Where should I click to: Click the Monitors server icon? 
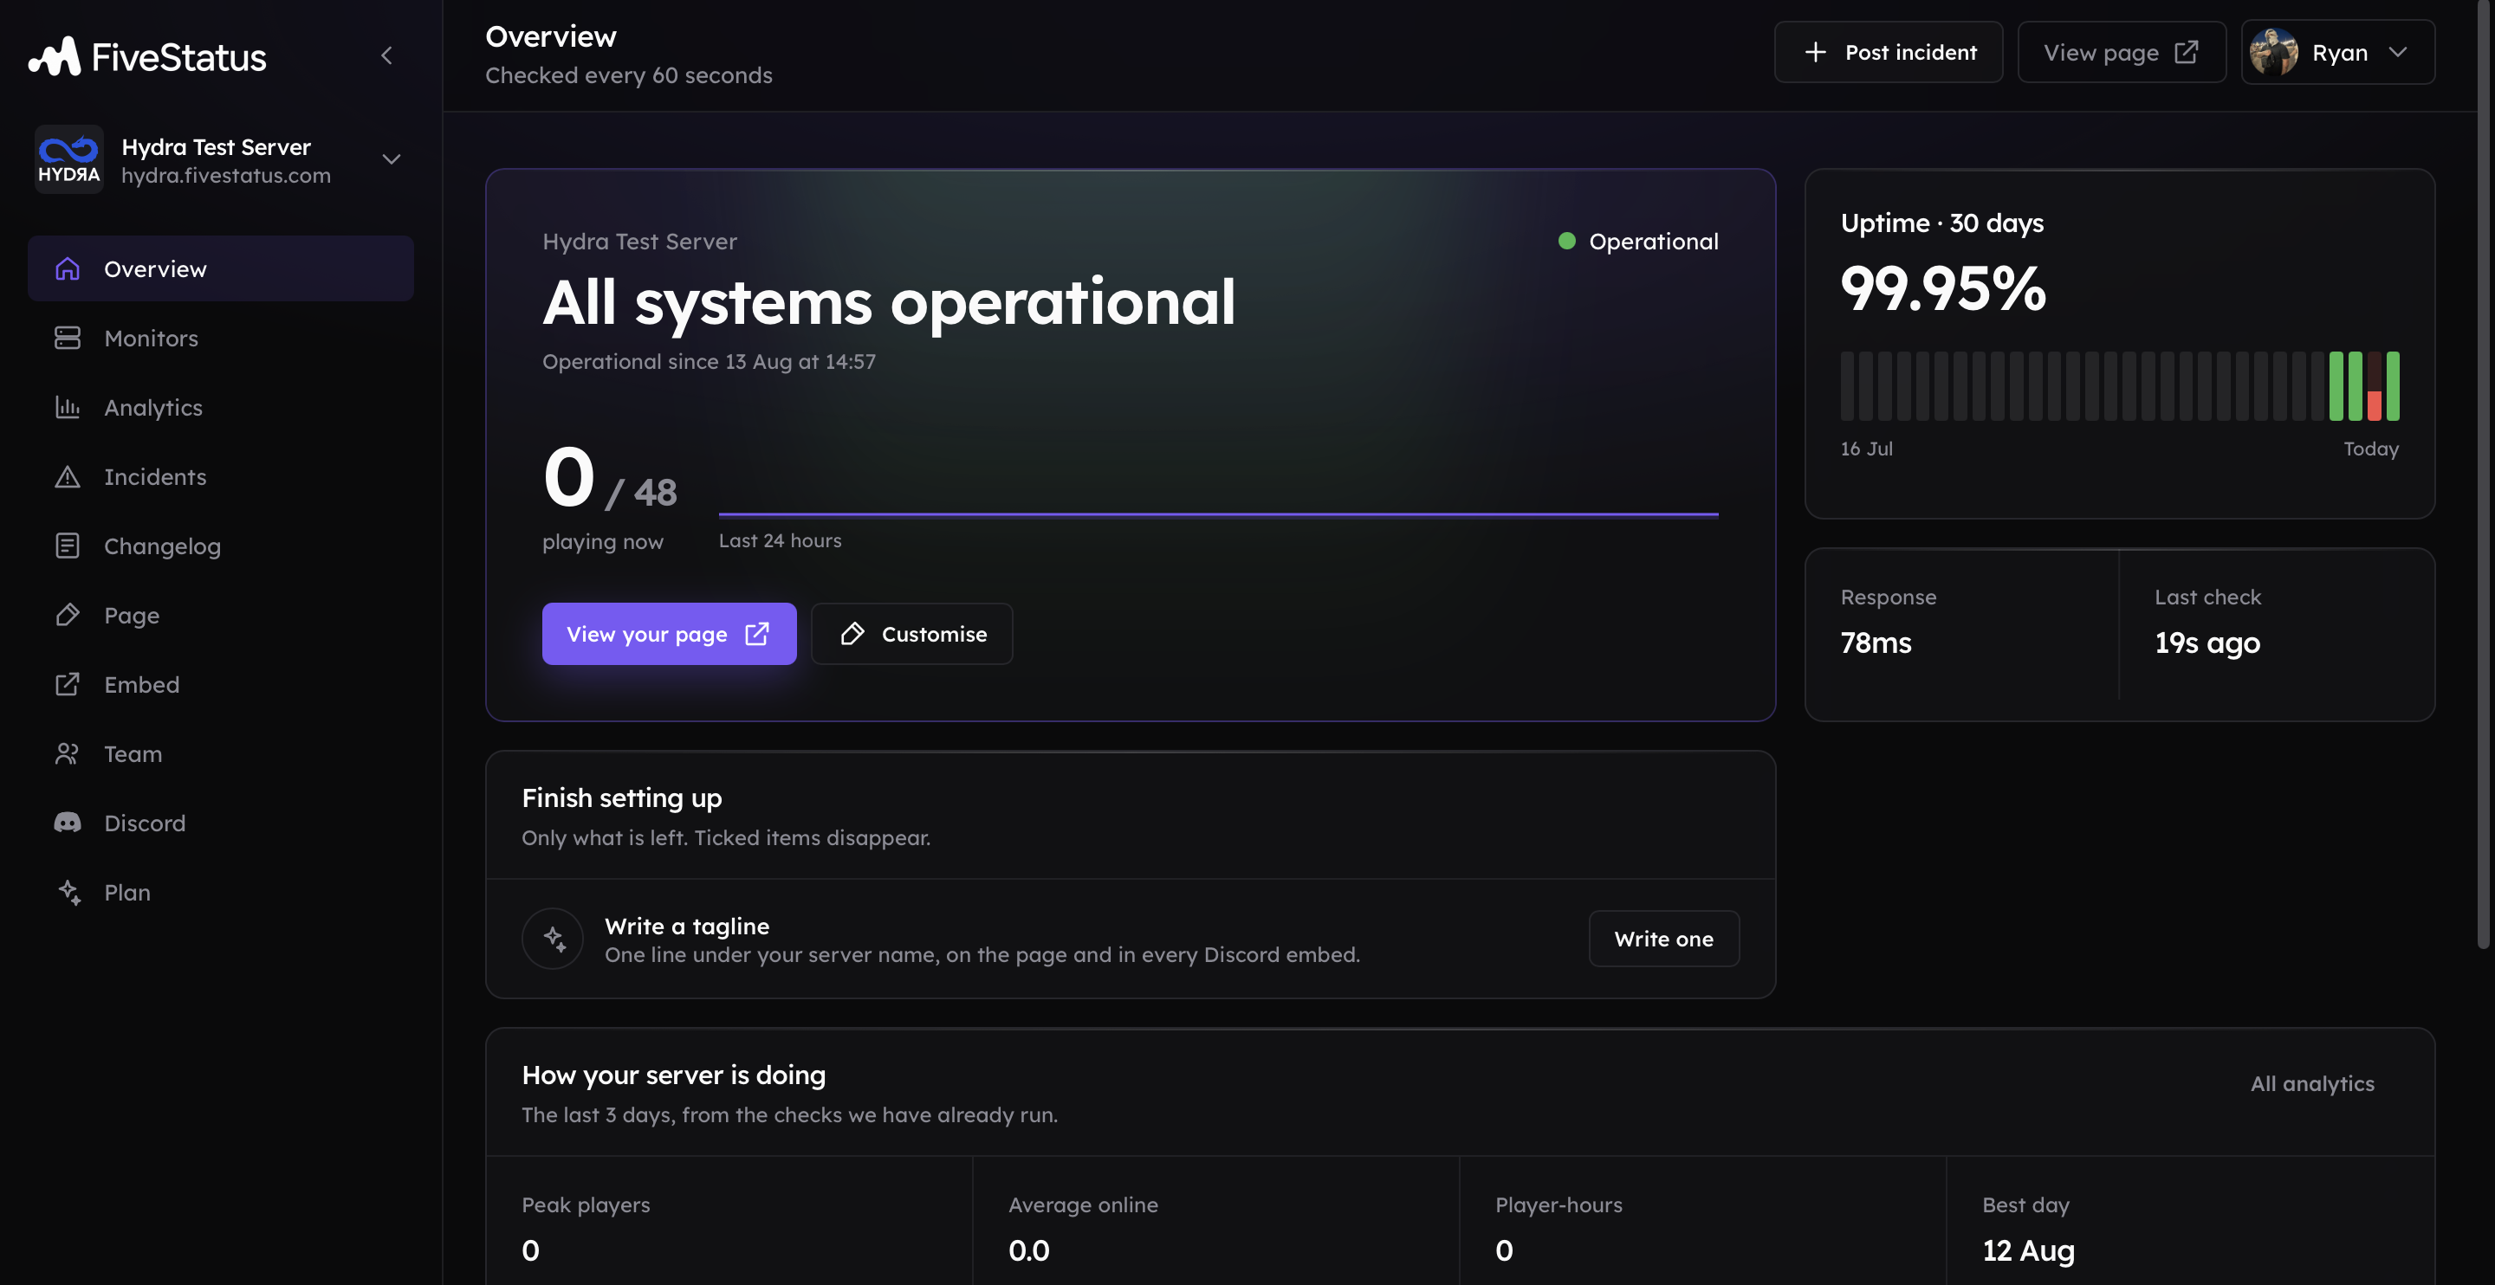click(x=67, y=338)
